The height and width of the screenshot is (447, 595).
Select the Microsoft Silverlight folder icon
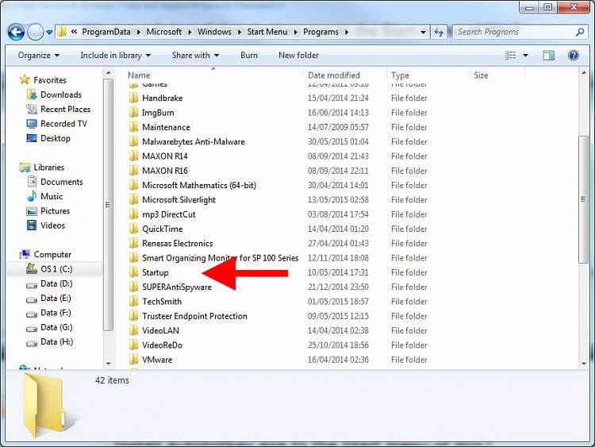(133, 200)
